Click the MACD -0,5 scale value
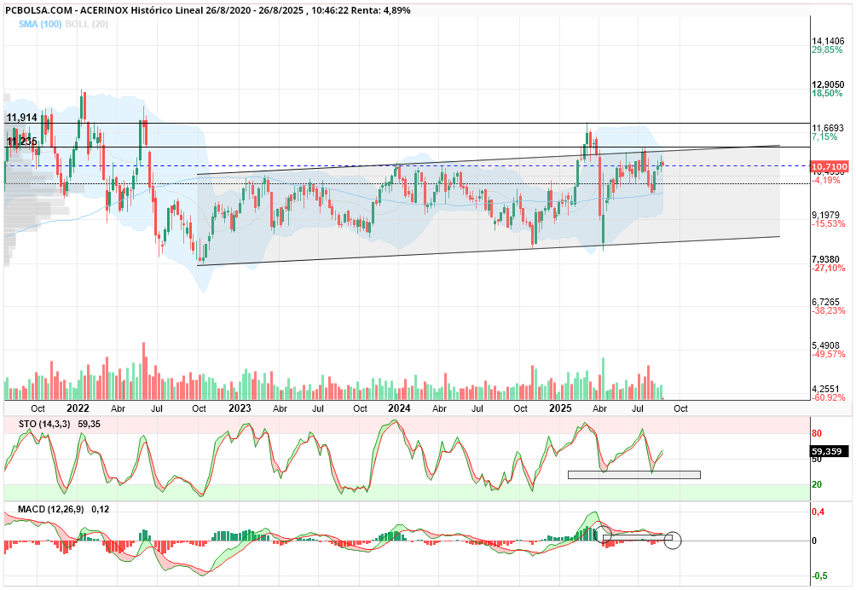The width and height of the screenshot is (856, 590). coord(818,576)
